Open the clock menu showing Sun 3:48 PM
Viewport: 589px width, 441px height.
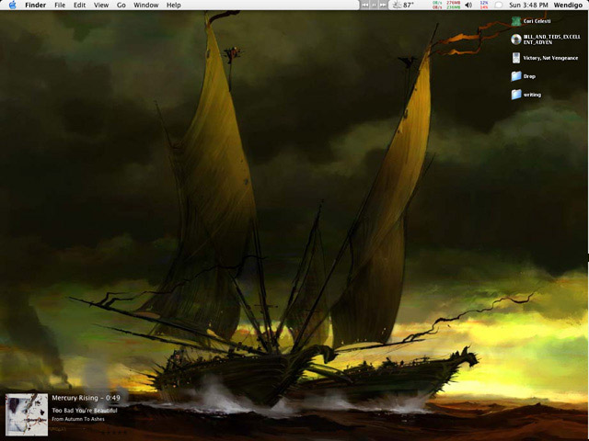coord(528,5)
